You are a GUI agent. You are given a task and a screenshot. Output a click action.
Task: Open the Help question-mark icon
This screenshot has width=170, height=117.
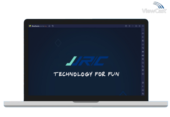click(x=126, y=26)
